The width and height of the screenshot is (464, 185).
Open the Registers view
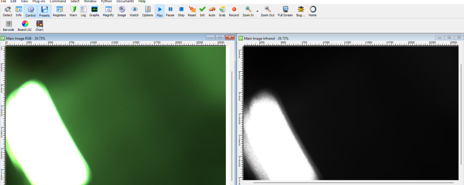tap(59, 11)
